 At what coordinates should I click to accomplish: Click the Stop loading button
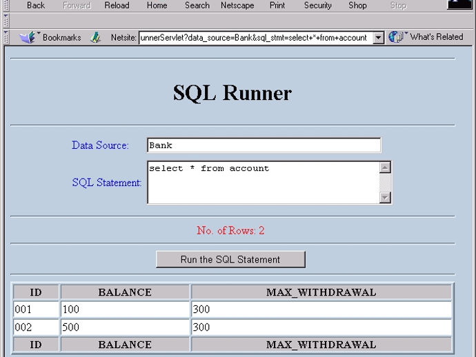[398, 5]
